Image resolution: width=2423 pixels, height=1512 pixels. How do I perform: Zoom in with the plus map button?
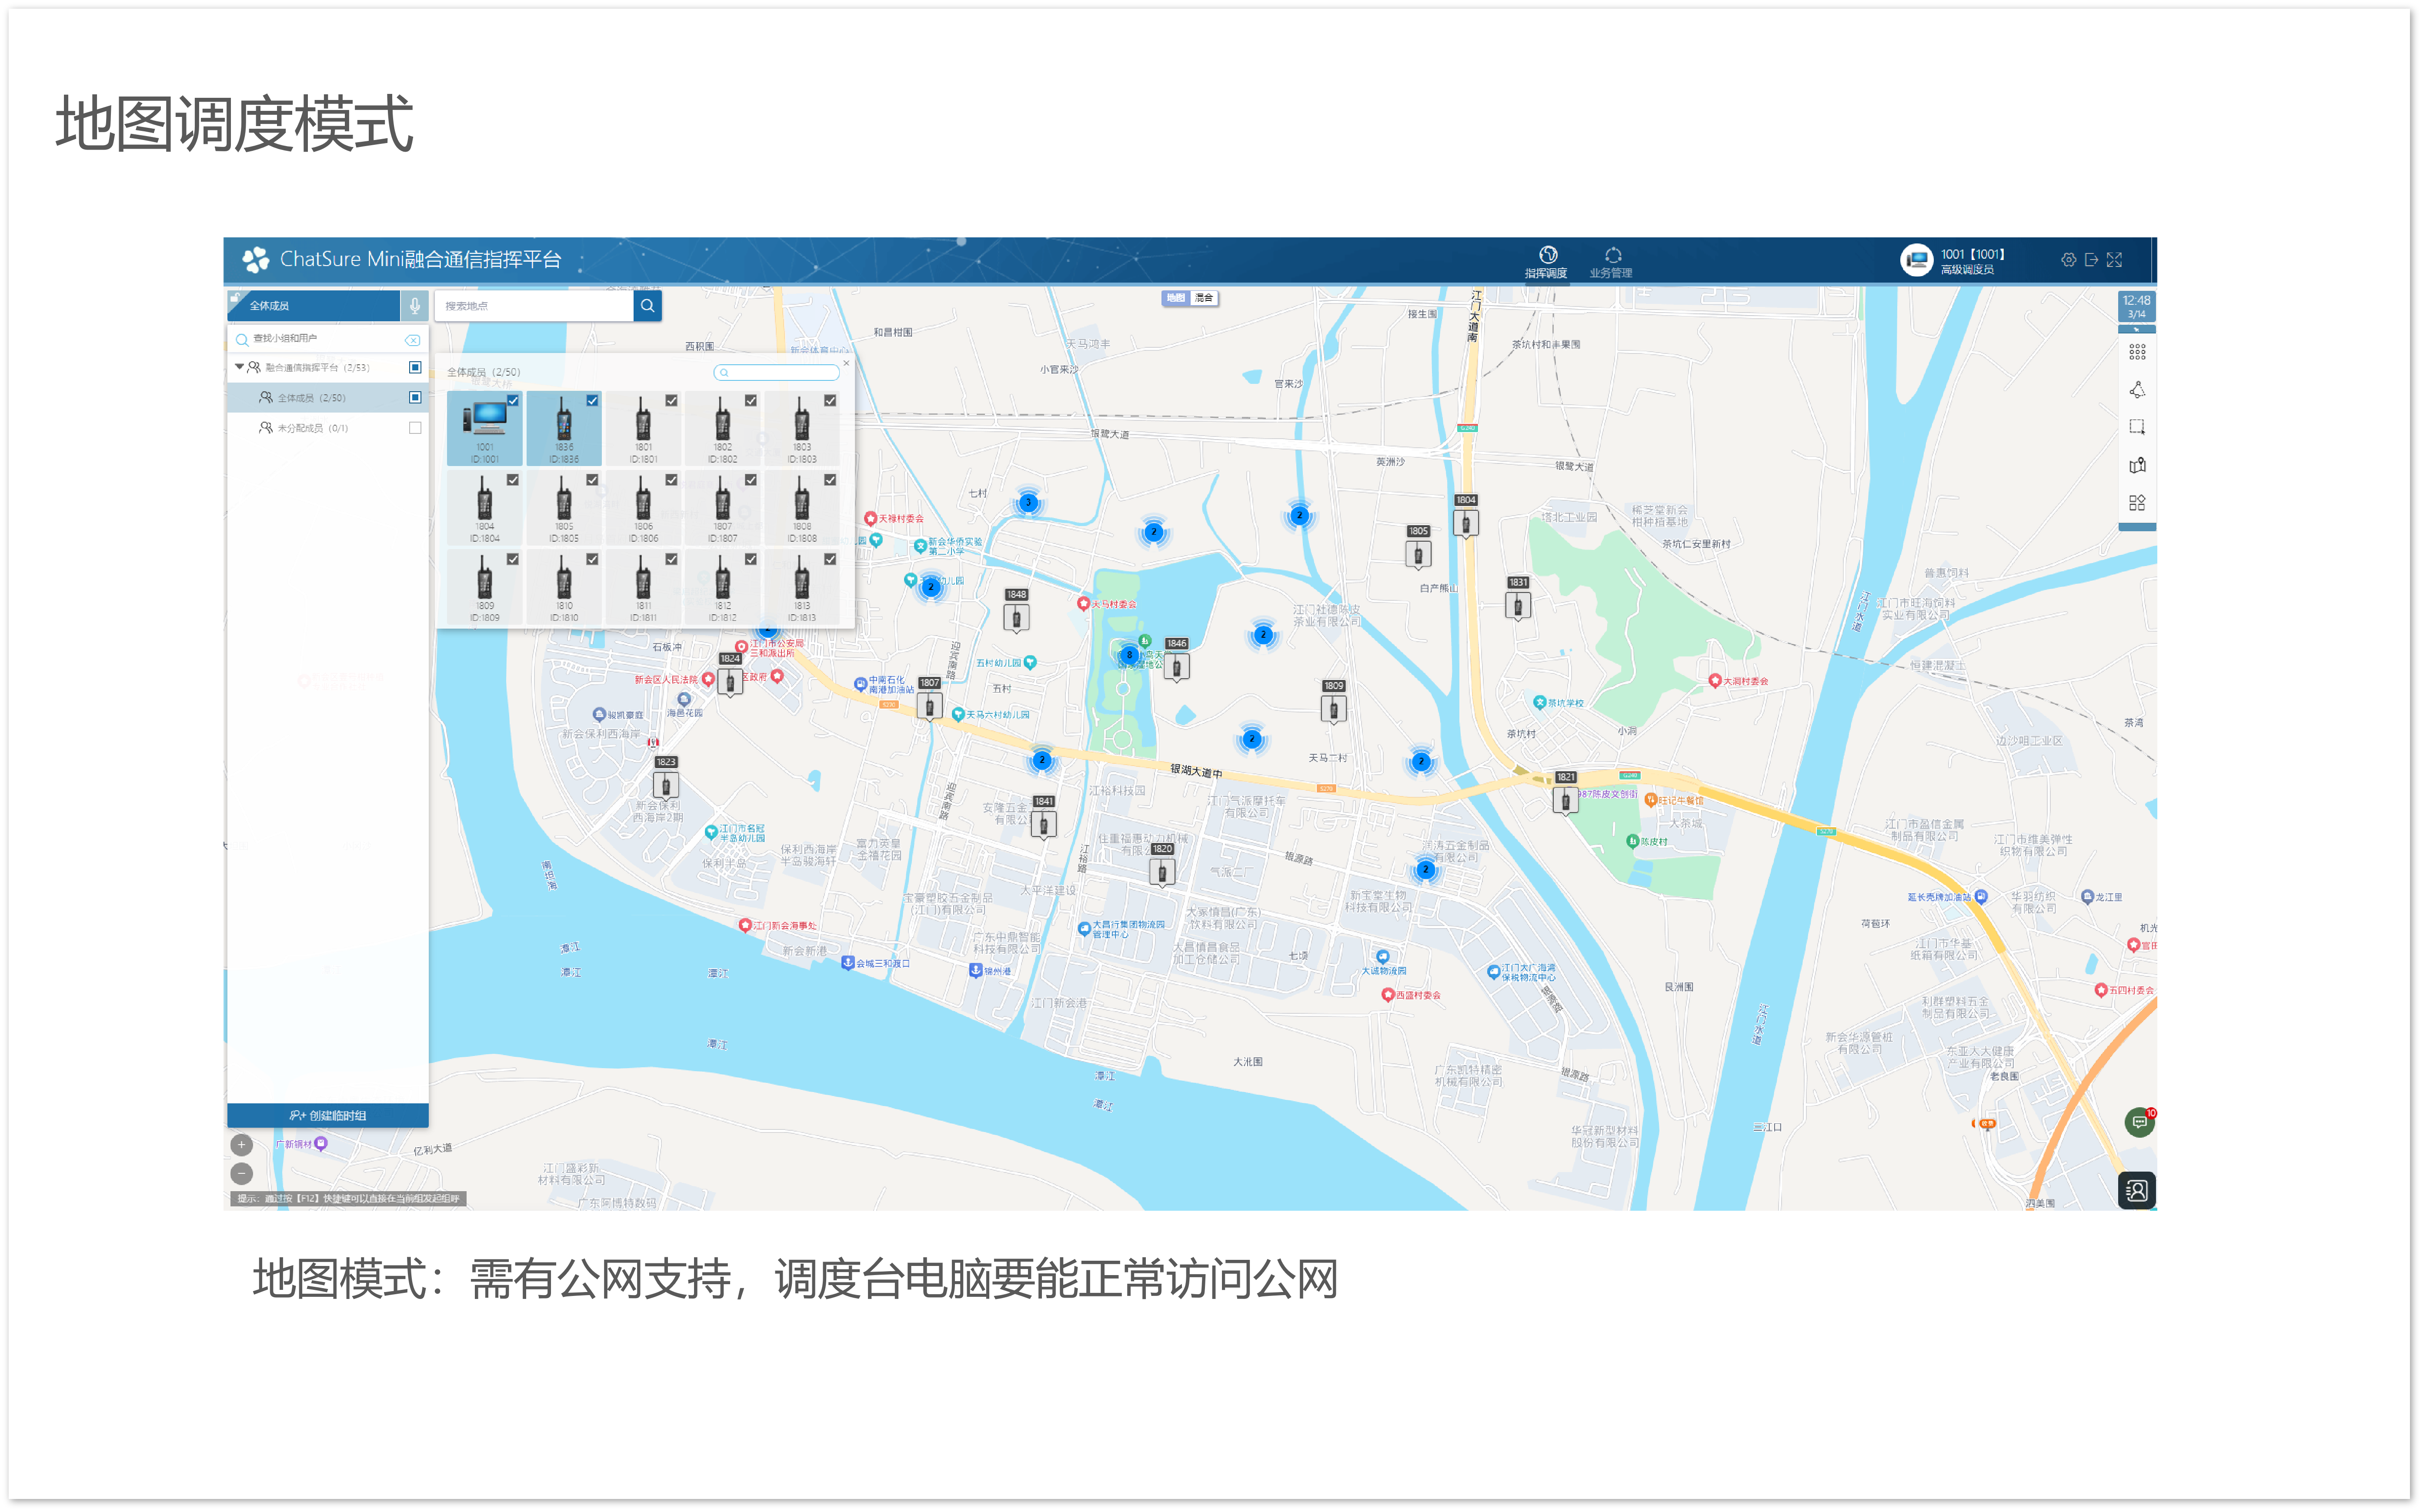tap(241, 1145)
